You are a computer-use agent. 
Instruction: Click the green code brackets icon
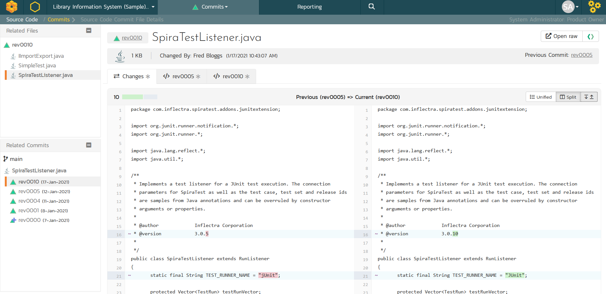590,36
